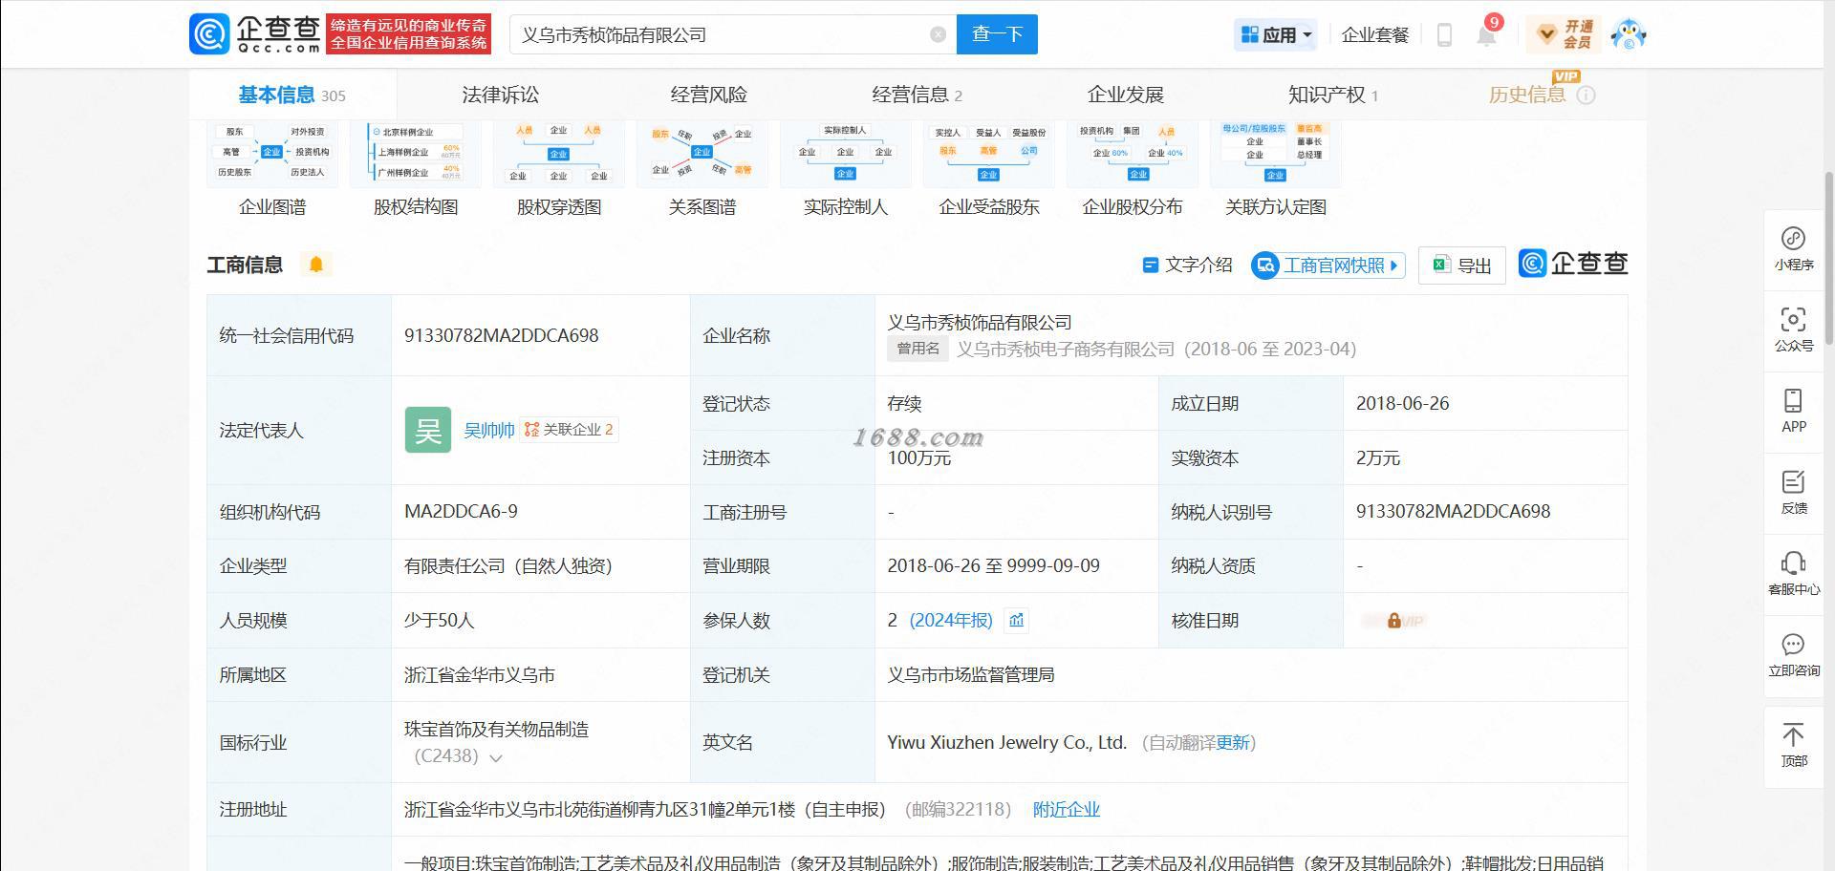Viewport: 1835px width, 871px height.
Task: Open the 小程序 sidebar icon
Action: tap(1793, 248)
